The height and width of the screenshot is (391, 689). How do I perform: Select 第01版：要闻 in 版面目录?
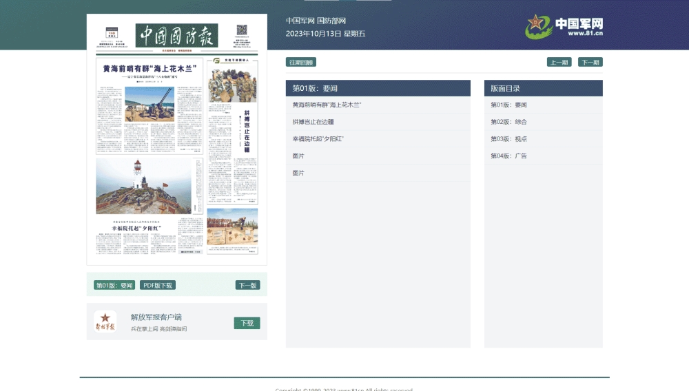click(509, 105)
